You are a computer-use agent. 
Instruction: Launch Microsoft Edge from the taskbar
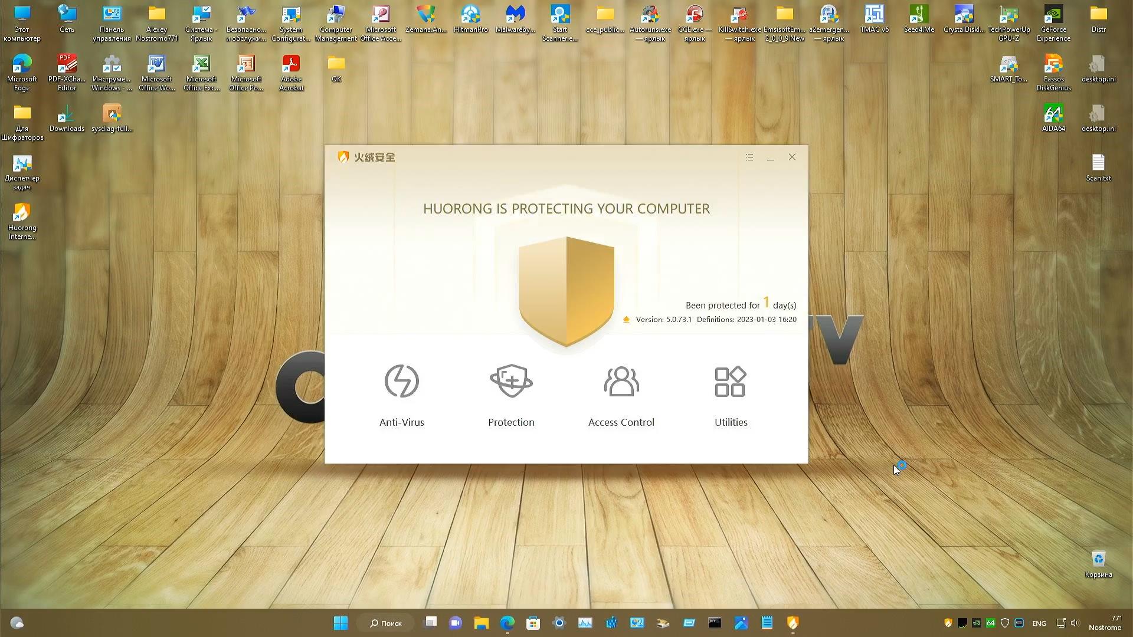507,623
